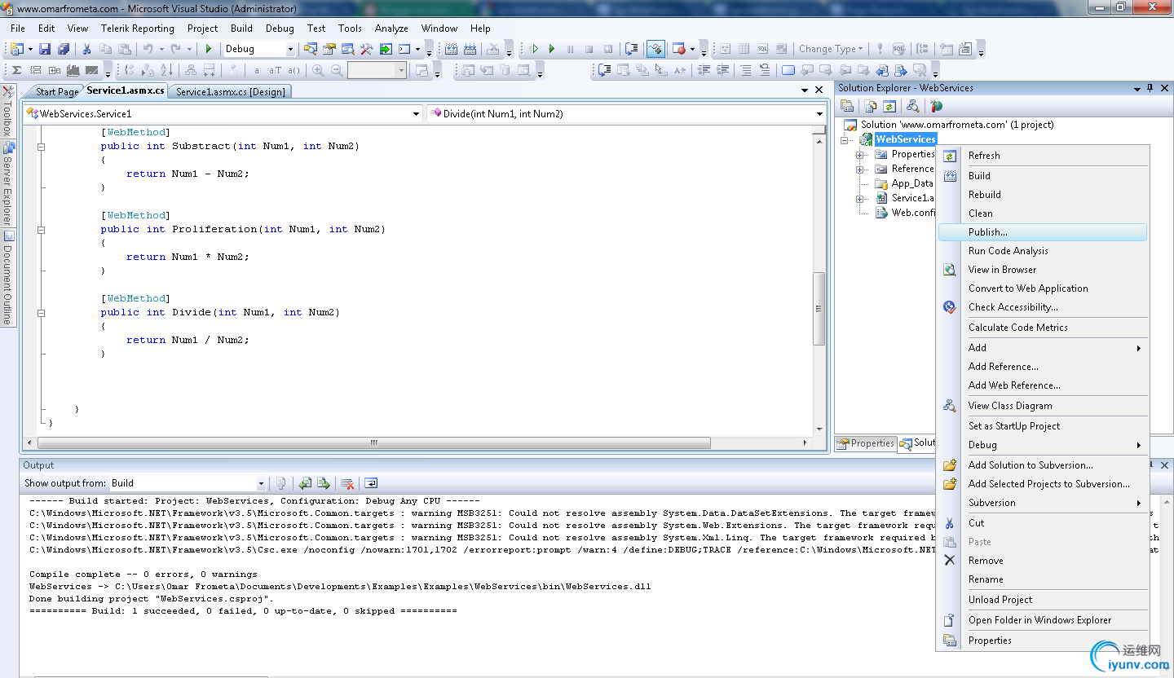Choose Add Web Reference... menu entry
This screenshot has width=1174, height=678.
coord(1043,385)
